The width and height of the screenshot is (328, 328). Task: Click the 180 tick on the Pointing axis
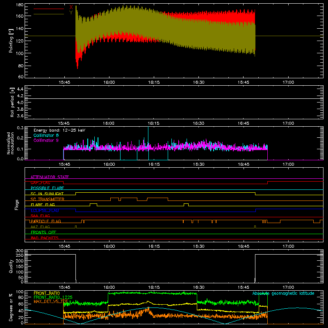19,5
